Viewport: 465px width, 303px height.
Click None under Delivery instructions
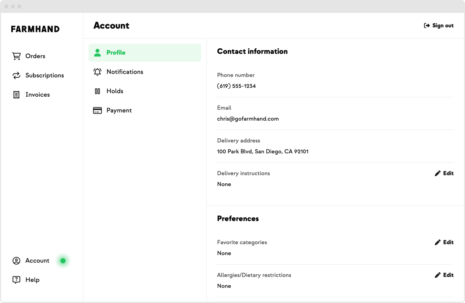tap(224, 184)
